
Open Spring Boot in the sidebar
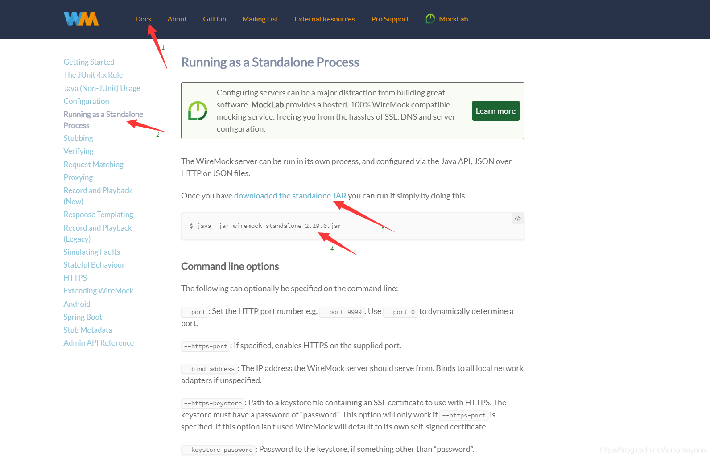point(83,317)
